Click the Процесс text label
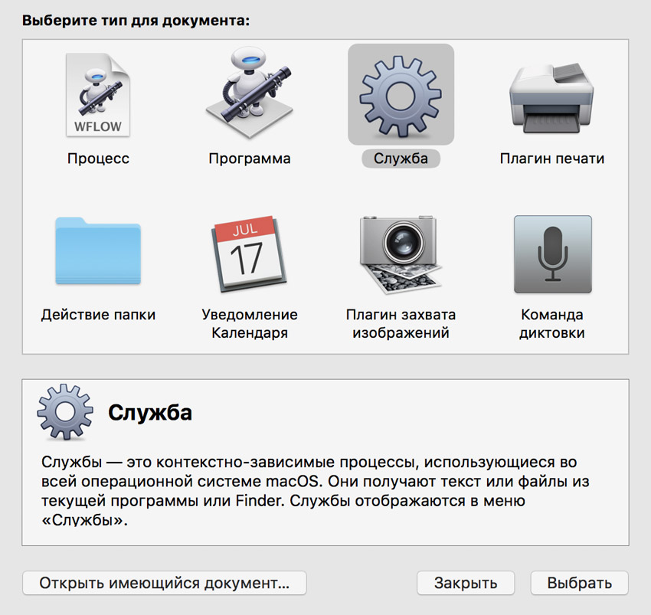Screen dimensions: 651x615 coord(98,159)
